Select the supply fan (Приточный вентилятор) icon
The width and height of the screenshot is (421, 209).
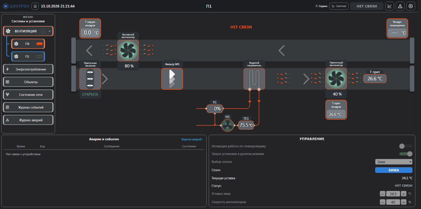point(336,79)
